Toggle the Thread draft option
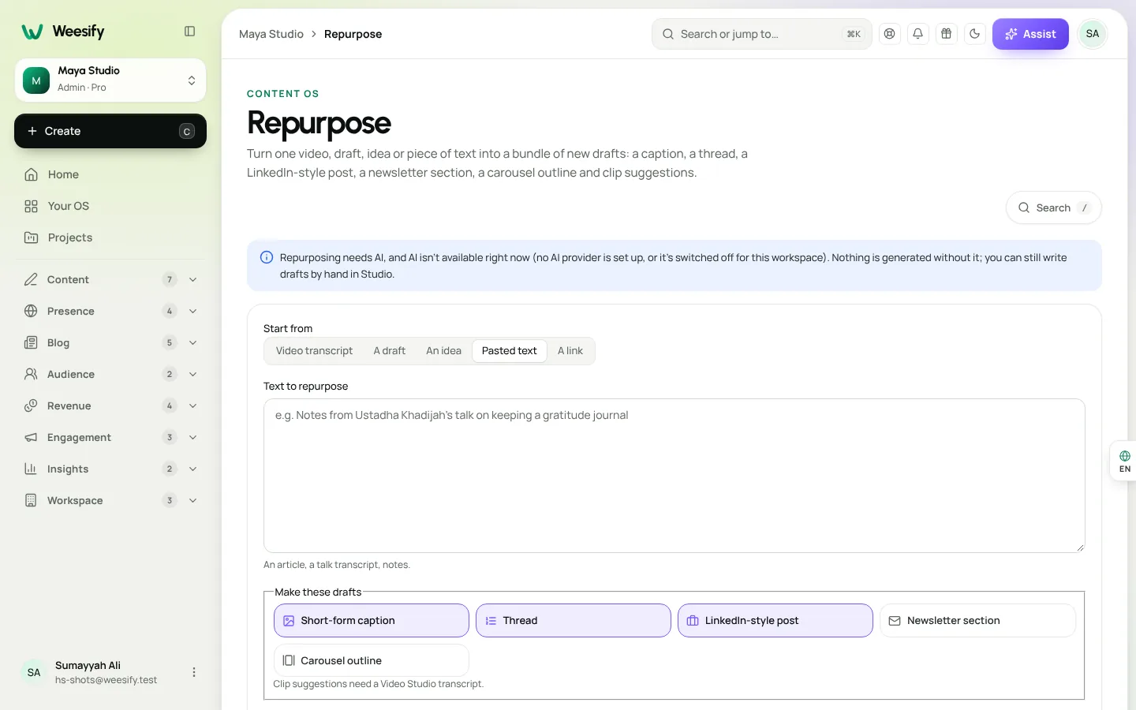 coord(574,621)
